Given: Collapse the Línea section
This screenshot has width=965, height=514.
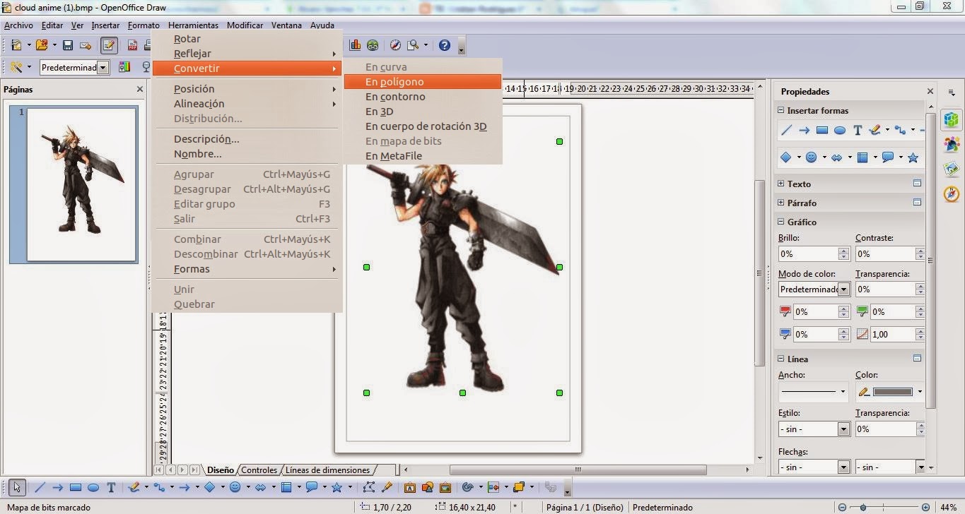Looking at the screenshot, I should click(x=781, y=359).
